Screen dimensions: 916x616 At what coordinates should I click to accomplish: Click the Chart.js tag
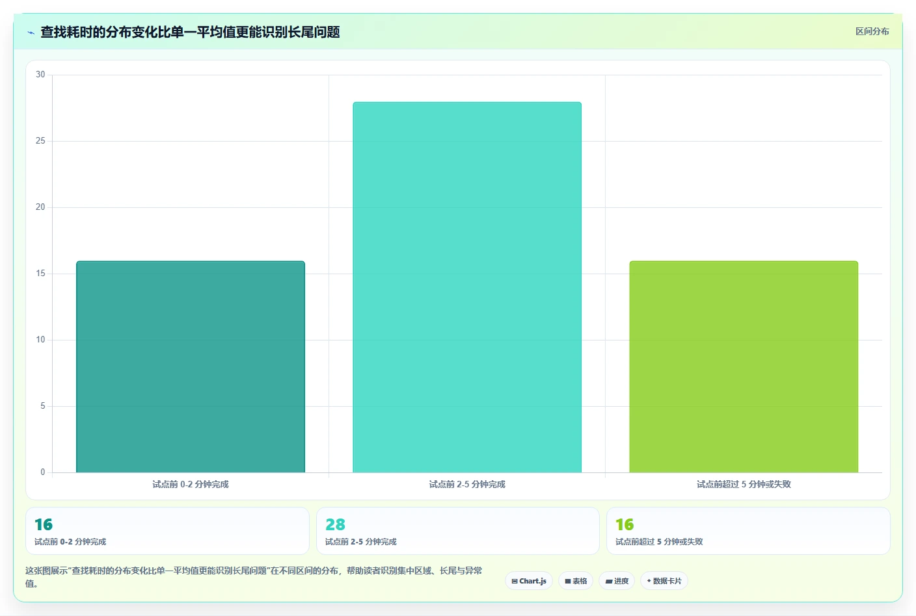(x=529, y=581)
